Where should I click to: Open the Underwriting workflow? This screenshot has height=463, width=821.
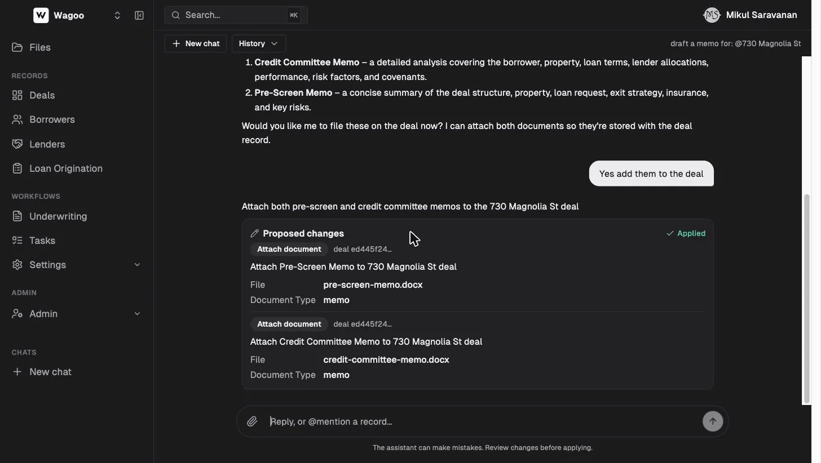(58, 216)
